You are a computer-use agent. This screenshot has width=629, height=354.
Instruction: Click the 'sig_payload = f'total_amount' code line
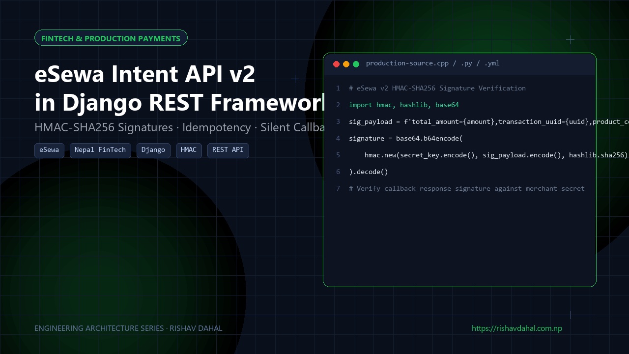489,122
